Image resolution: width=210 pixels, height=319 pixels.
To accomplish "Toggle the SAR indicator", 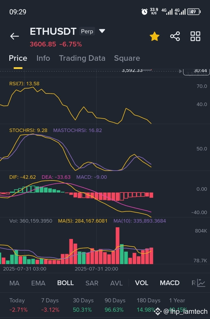I will pyautogui.click(x=92, y=283).
